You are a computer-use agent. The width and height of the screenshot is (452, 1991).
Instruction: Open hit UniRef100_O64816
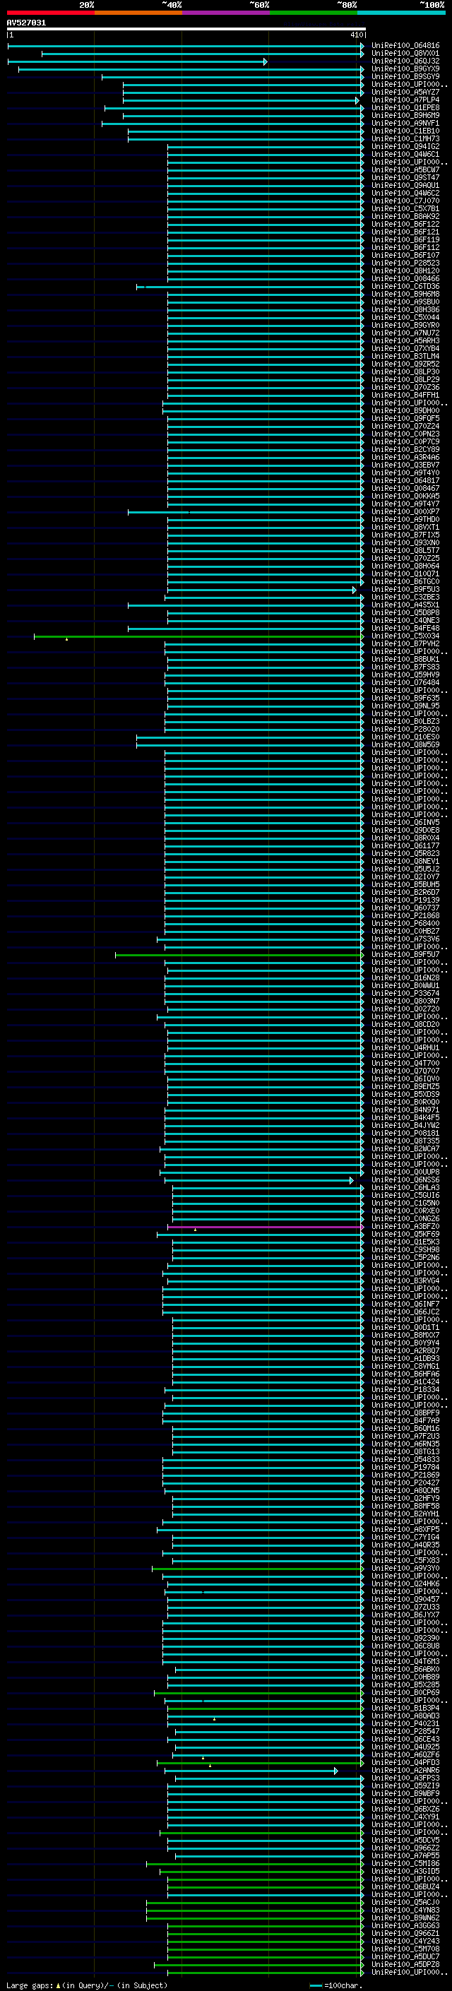(405, 46)
